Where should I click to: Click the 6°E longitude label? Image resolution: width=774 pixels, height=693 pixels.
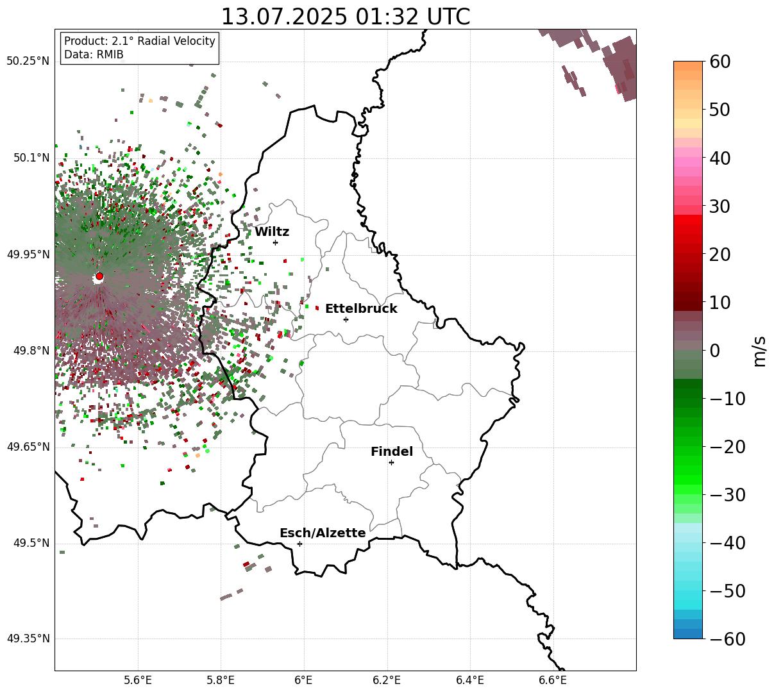pos(304,680)
